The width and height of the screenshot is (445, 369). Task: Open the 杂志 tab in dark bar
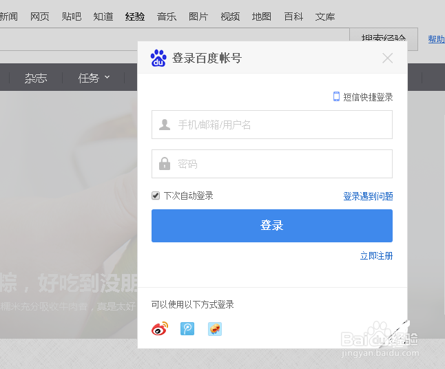click(36, 78)
